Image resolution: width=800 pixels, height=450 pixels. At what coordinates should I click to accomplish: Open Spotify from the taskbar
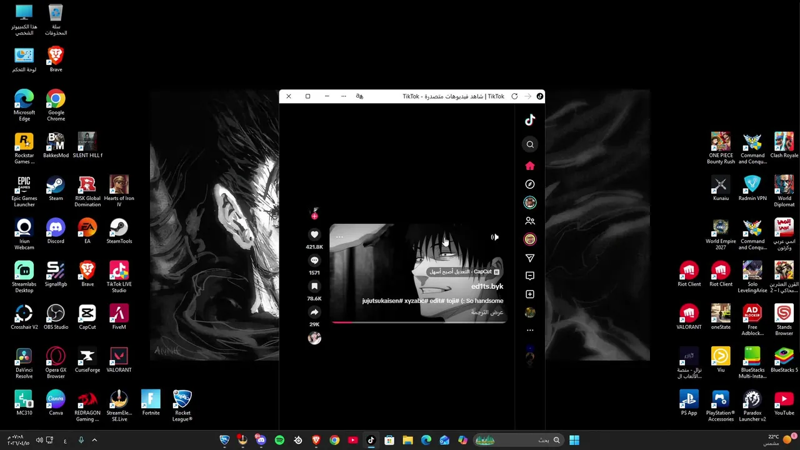pos(279,440)
